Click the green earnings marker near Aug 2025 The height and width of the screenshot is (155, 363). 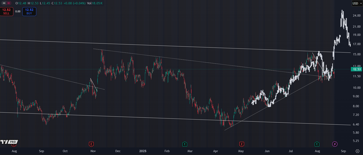[317, 143]
